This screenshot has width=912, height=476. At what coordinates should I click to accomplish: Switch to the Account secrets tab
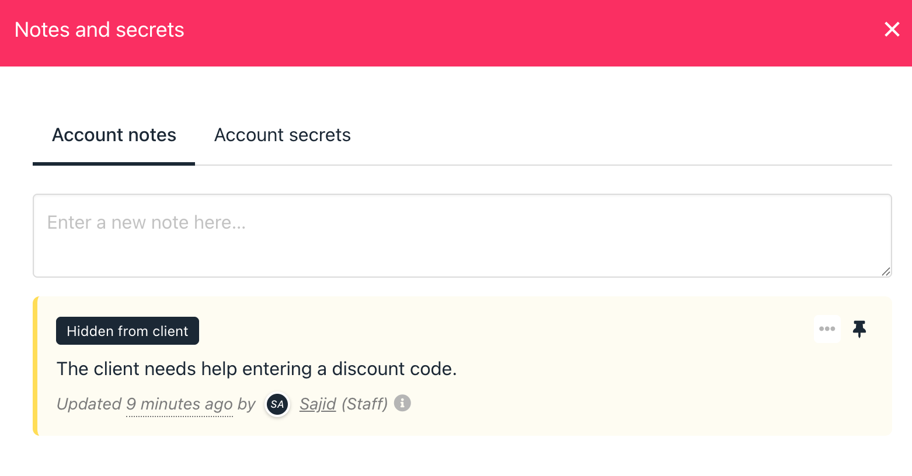click(x=283, y=135)
